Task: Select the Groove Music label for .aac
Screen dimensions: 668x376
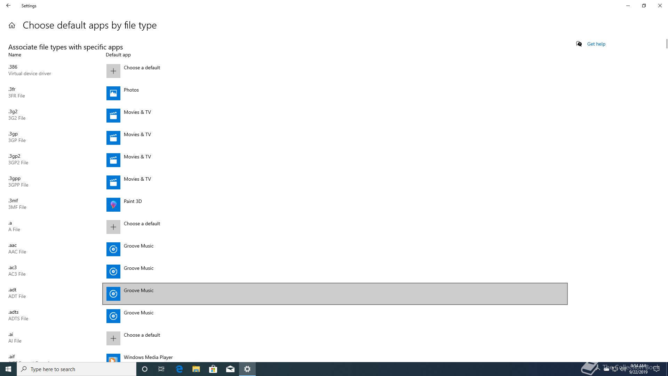Action: click(x=138, y=246)
